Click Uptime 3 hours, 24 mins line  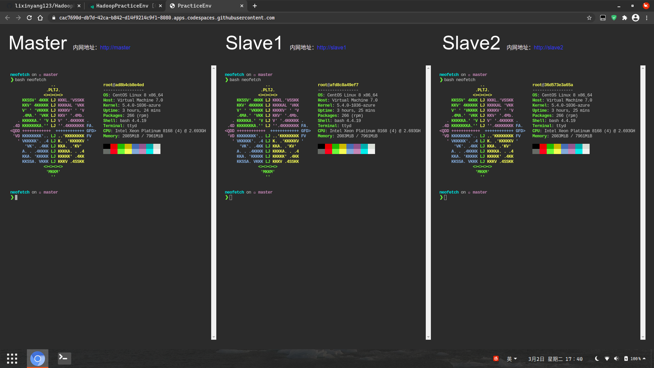coord(132,110)
